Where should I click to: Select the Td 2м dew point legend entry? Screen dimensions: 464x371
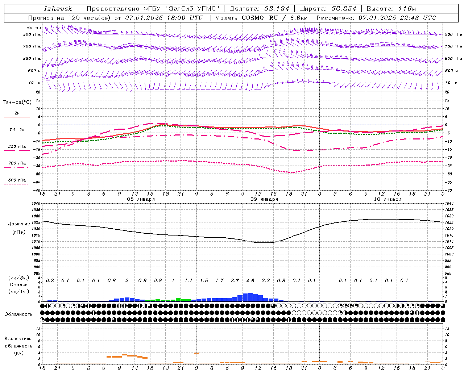tap(17, 130)
